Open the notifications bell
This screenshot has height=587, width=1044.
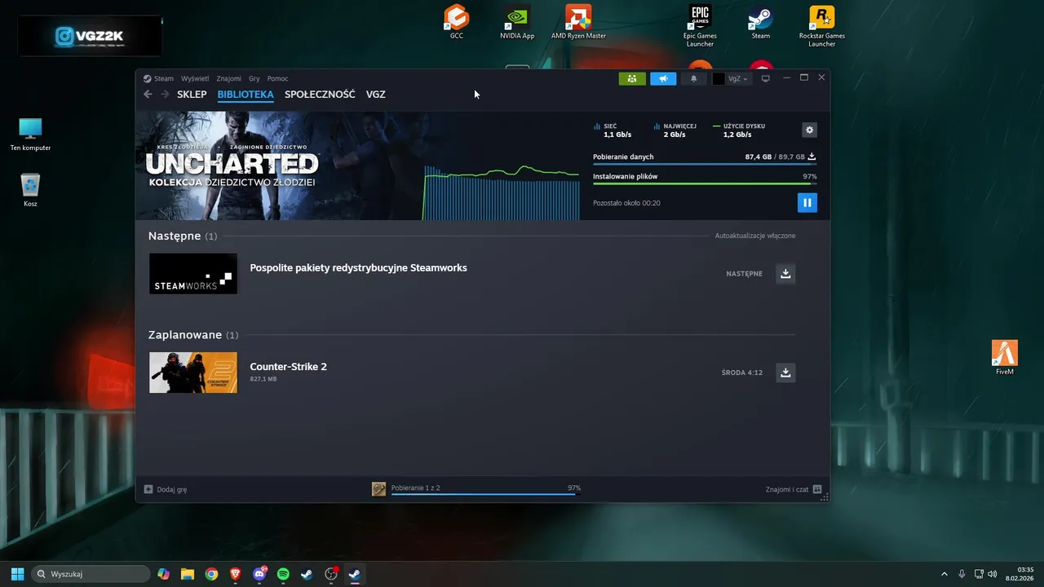coord(694,78)
